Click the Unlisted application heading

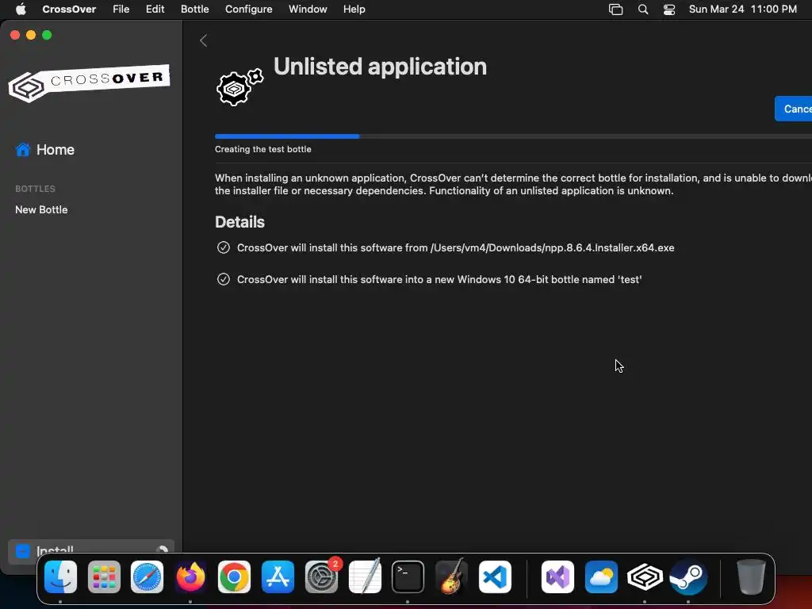380,67
